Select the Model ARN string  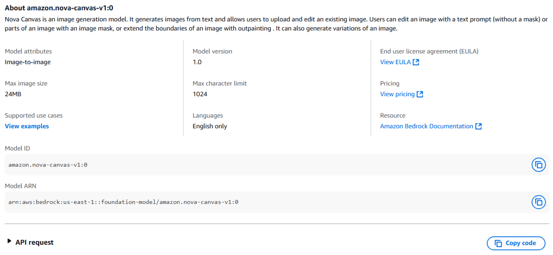[x=123, y=202]
